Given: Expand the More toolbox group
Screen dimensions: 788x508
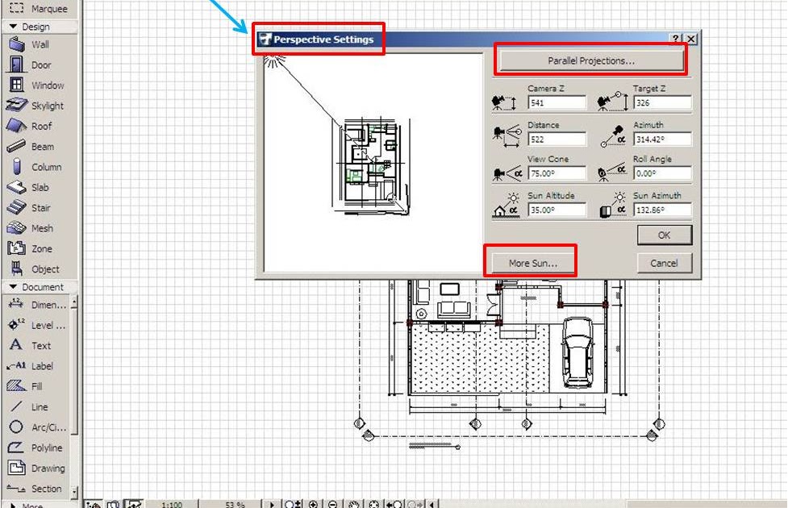Looking at the screenshot, I should click(13, 505).
